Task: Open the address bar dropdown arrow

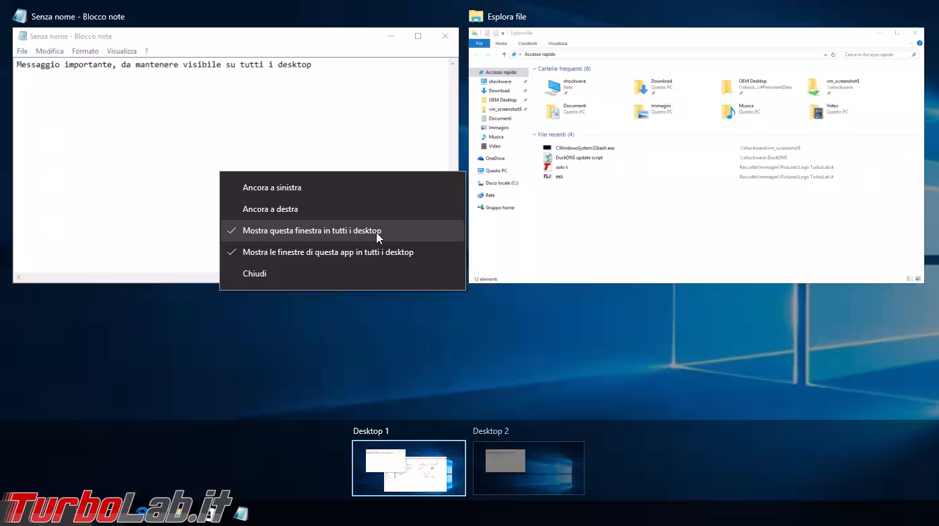Action: coord(826,54)
